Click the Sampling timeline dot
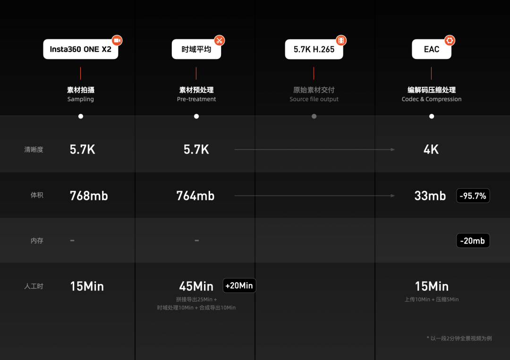The image size is (510, 360). 81,117
